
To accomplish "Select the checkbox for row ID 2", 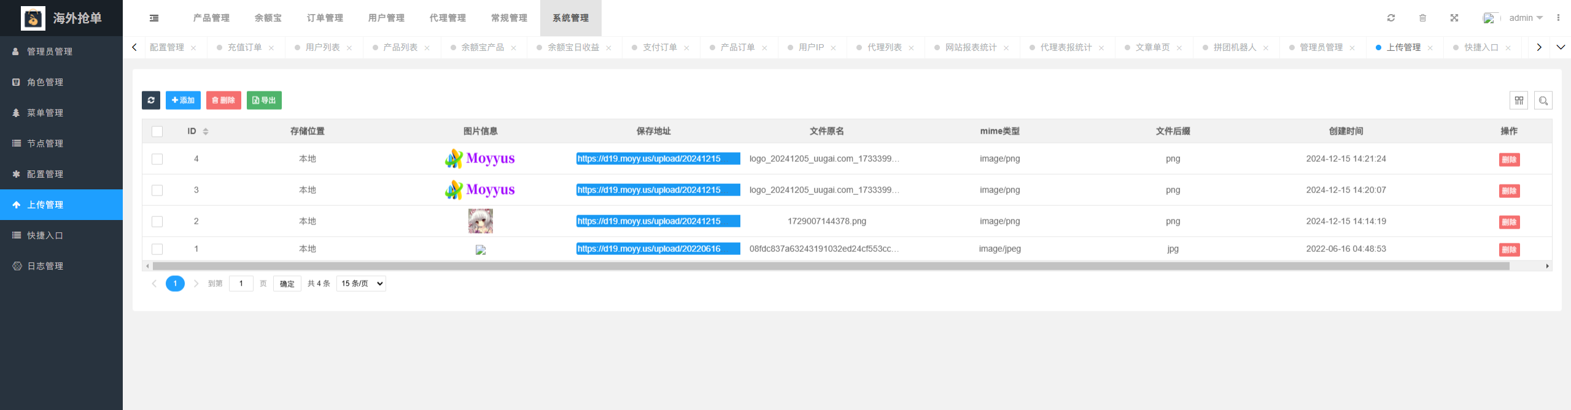I will 157,222.
